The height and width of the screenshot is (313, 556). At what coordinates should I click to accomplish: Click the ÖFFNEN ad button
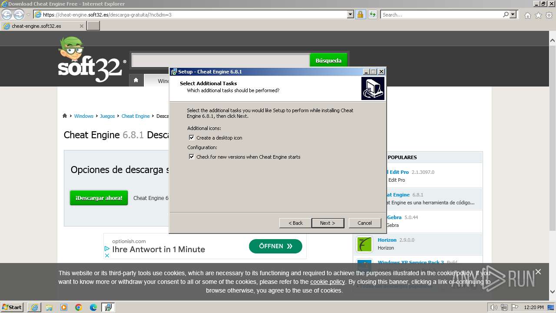(275, 246)
